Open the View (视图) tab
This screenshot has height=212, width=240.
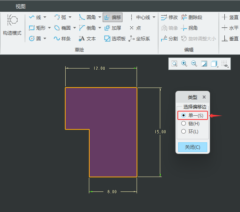tap(21, 6)
